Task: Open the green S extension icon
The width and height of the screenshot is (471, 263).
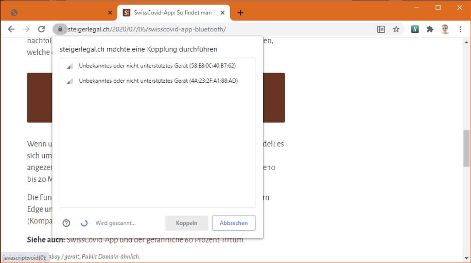Action: (x=415, y=29)
